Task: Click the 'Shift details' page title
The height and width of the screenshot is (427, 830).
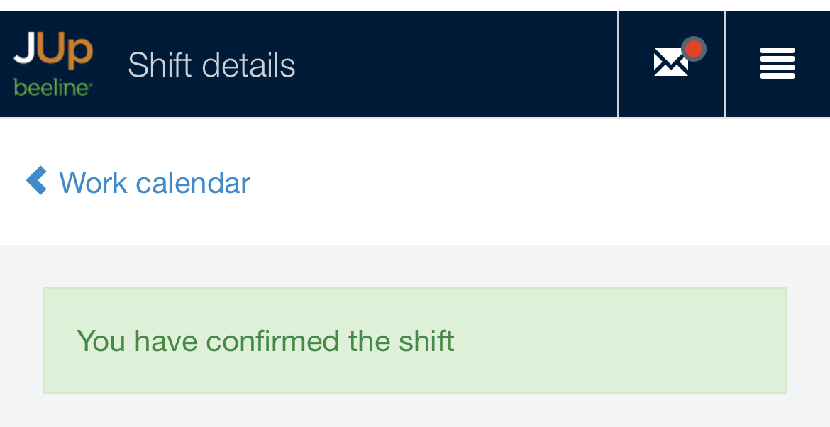Action: 211,65
